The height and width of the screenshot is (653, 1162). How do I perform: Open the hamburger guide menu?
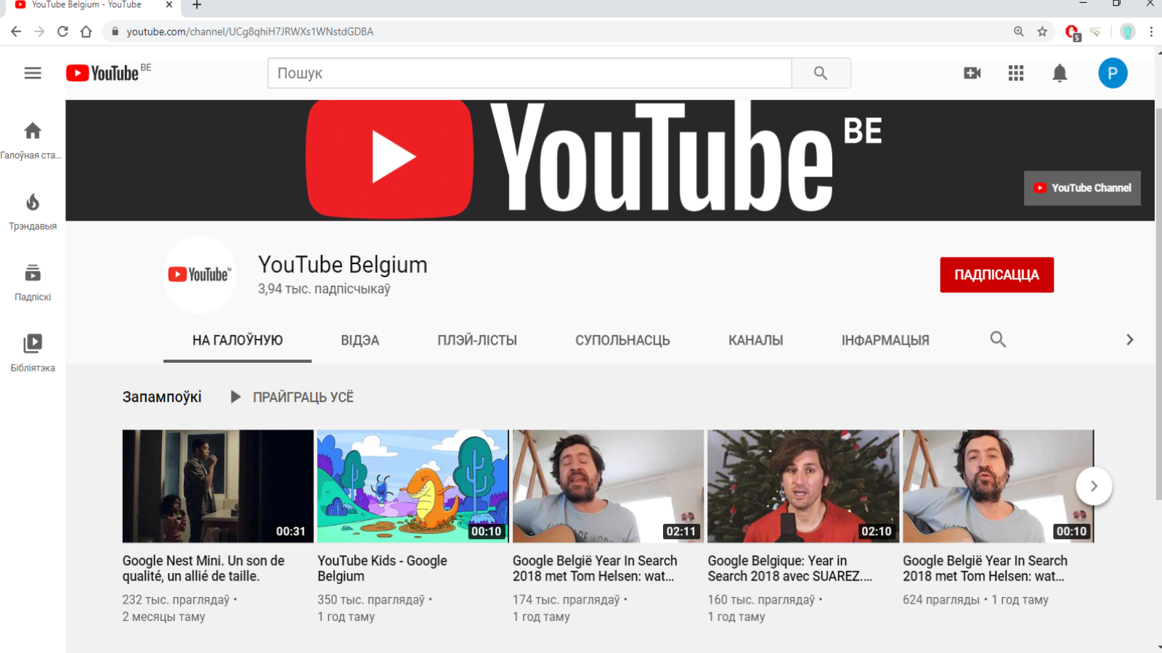(x=33, y=73)
